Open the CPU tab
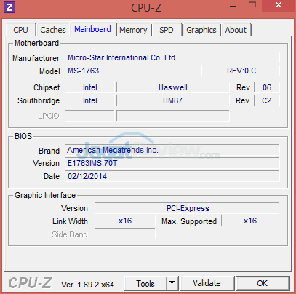Image resolution: width=296 pixels, height=294 pixels. pyautogui.click(x=21, y=30)
